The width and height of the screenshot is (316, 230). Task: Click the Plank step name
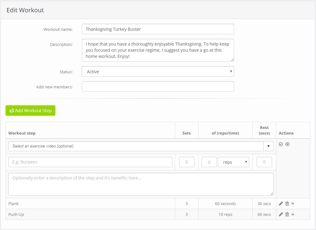coord(14,204)
